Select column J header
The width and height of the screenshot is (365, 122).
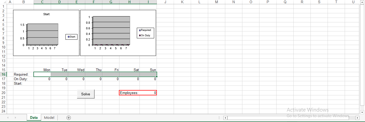pyautogui.click(x=165, y=2)
